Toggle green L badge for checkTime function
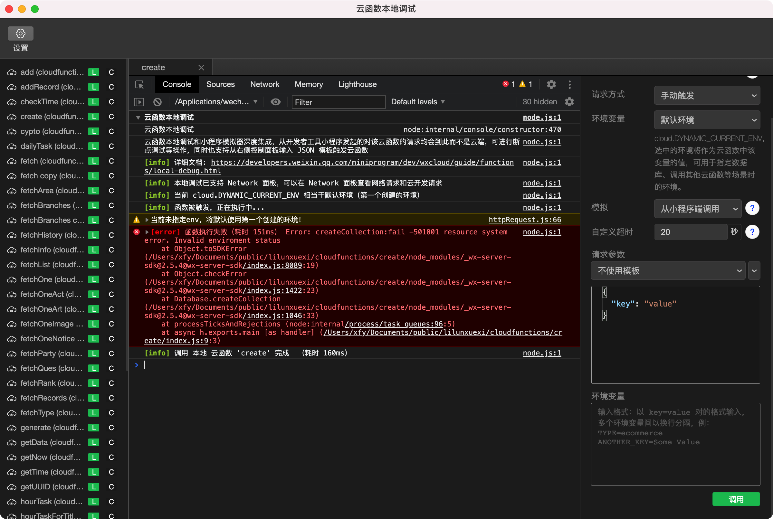The image size is (773, 519). [94, 102]
